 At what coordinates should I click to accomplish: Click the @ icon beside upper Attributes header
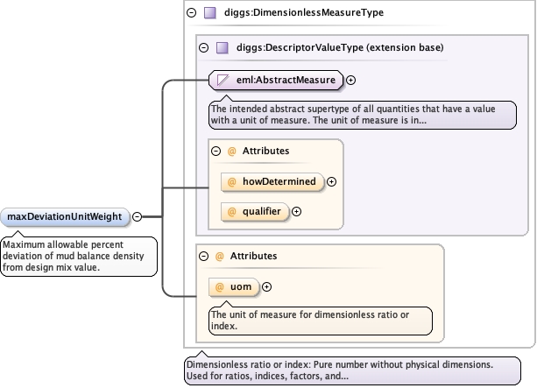232,151
